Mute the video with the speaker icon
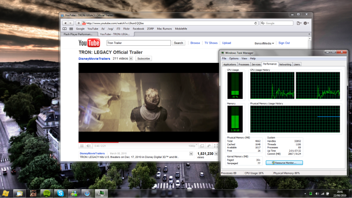Image resolution: width=352 pixels, height=198 pixels. click(89, 146)
